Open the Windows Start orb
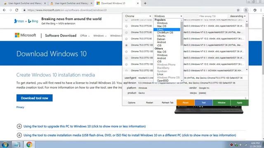 pyautogui.click(x=5, y=144)
